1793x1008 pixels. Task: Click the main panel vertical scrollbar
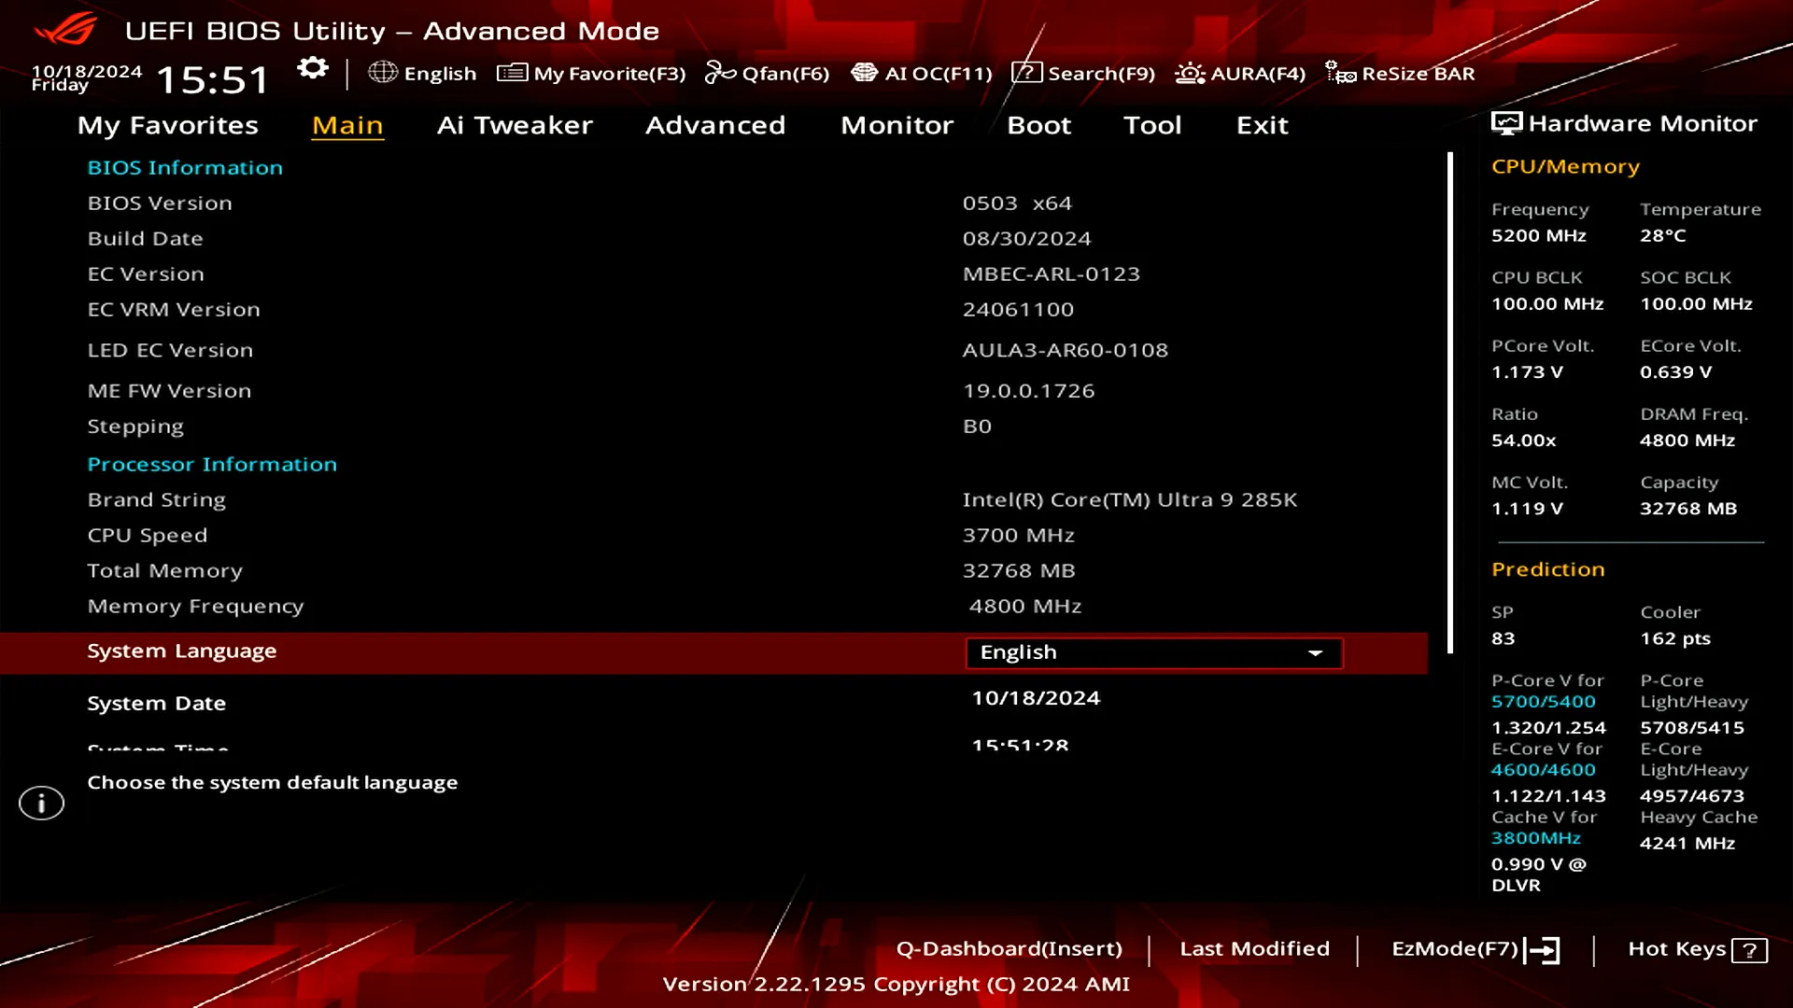(x=1450, y=401)
